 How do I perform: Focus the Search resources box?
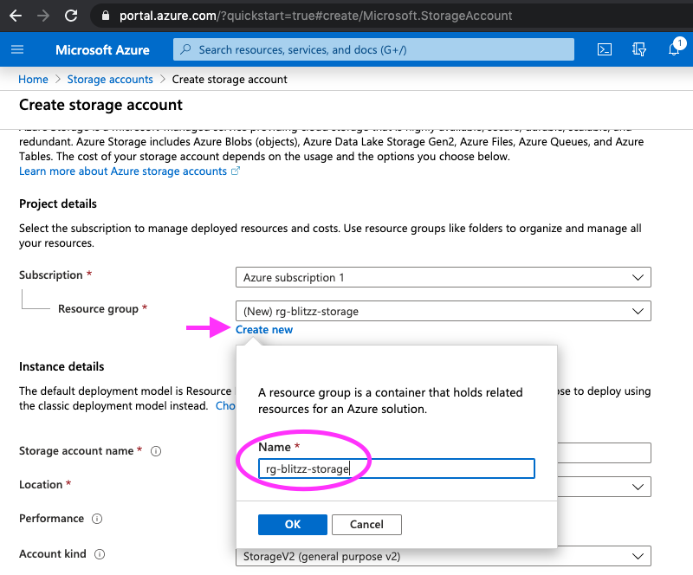coord(373,49)
